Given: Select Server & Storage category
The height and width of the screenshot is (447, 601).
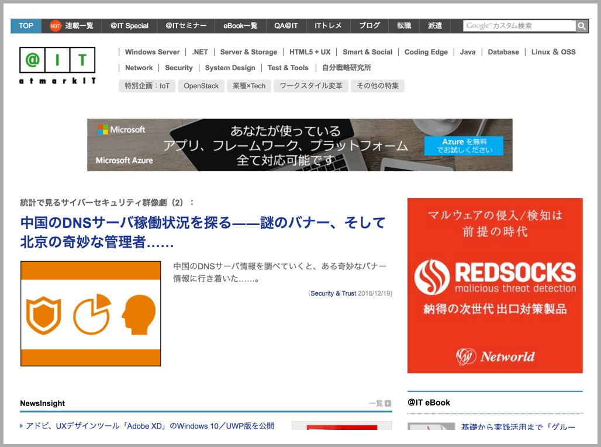Looking at the screenshot, I should click(248, 52).
